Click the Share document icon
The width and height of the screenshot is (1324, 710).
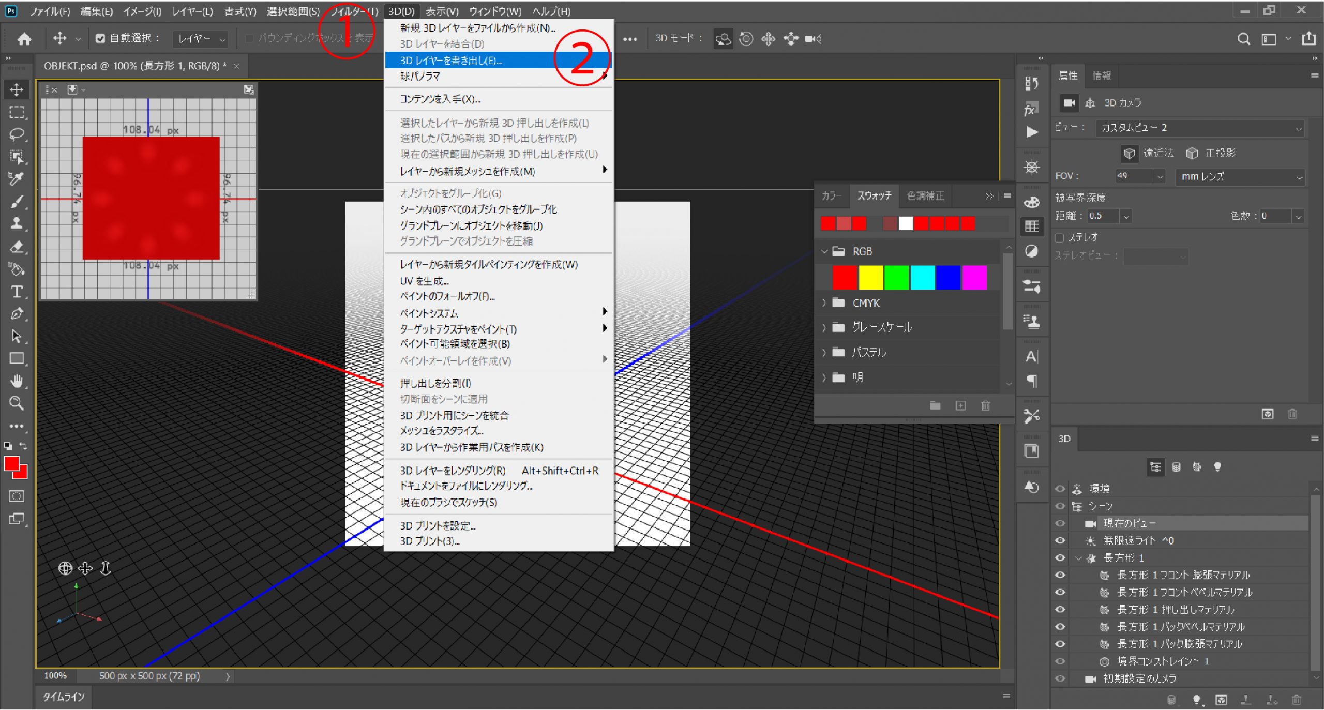(1309, 38)
